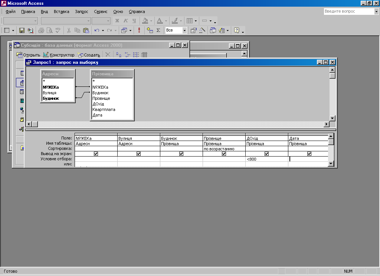Image resolution: width=380 pixels, height=276 pixels.
Task: Click the fill color bucket icon
Action: (145, 21)
